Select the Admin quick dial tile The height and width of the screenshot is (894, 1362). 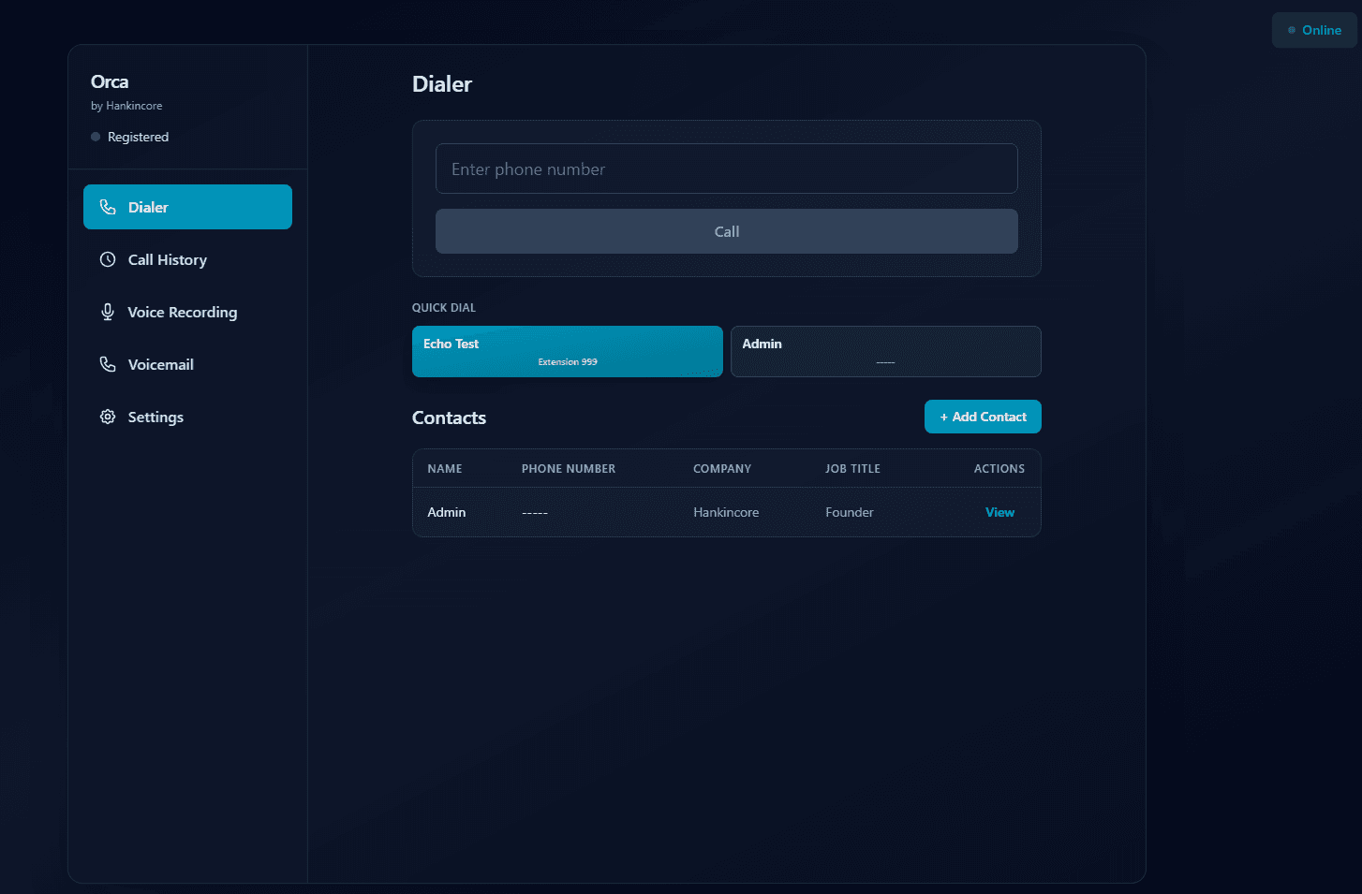(x=885, y=351)
